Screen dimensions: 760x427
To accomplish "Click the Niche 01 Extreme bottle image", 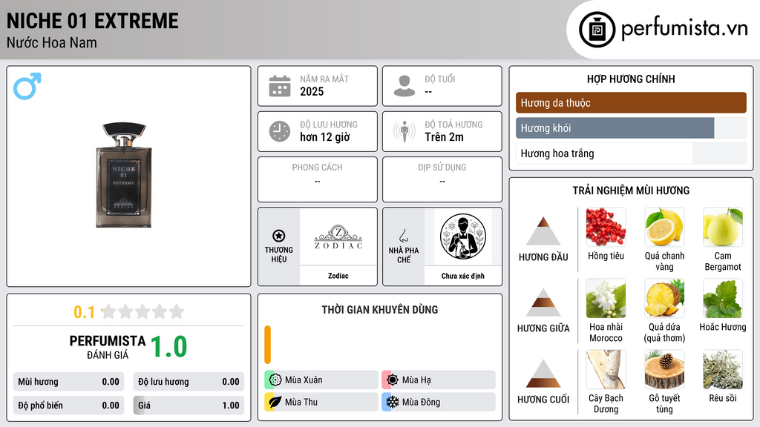I will click(x=124, y=175).
